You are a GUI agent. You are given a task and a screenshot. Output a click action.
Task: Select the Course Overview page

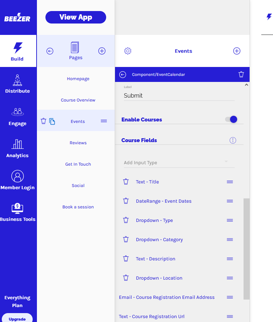78,100
